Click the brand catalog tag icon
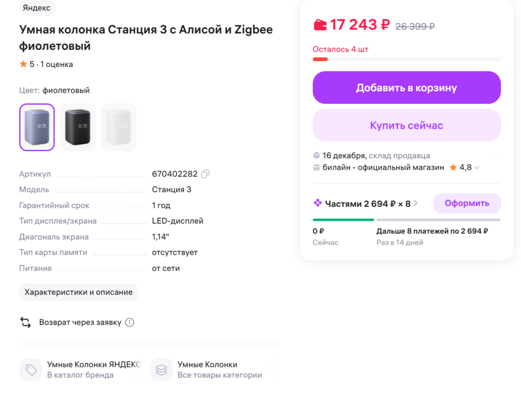521x412 pixels. [31, 370]
